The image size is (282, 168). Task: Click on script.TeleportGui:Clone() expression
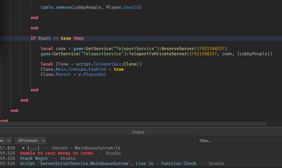pos(108,64)
